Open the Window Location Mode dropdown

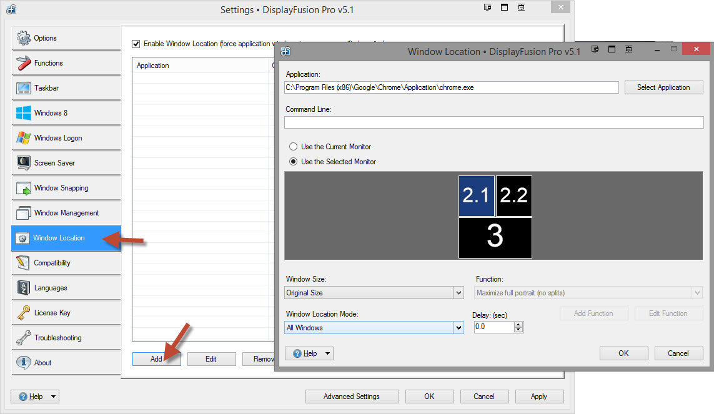[459, 328]
